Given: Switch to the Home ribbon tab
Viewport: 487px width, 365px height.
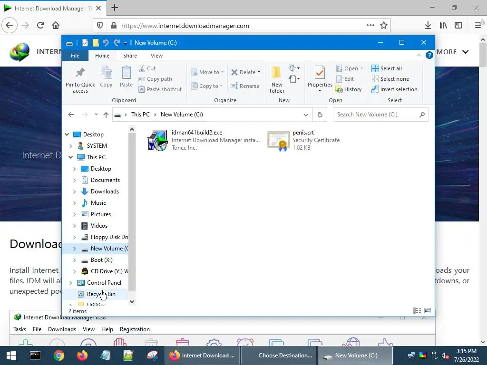Looking at the screenshot, I should click(102, 56).
